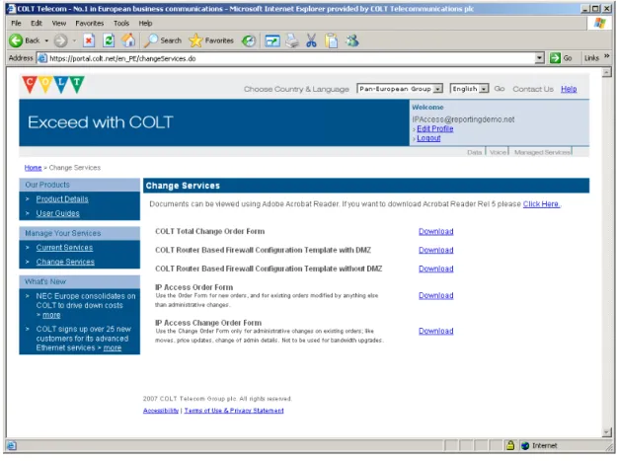Open the Favorites menu in menu bar

tap(89, 24)
